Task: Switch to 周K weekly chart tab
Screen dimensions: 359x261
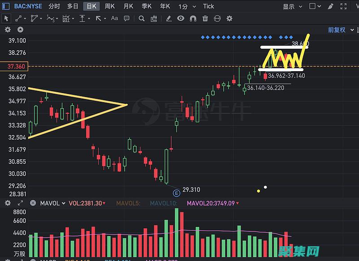Action: point(109,6)
